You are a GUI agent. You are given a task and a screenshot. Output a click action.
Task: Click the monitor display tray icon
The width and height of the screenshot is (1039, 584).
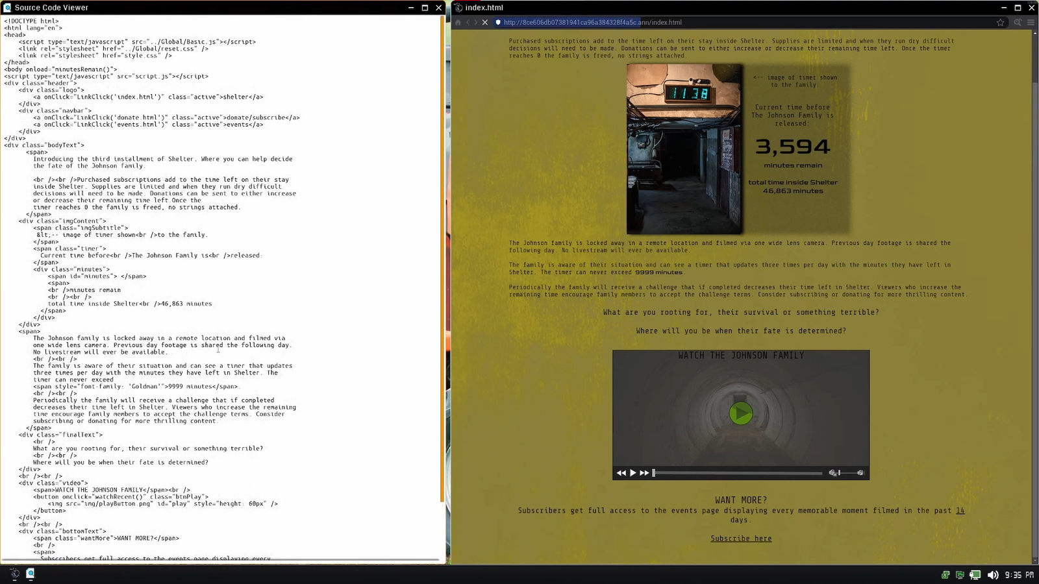[x=975, y=575]
